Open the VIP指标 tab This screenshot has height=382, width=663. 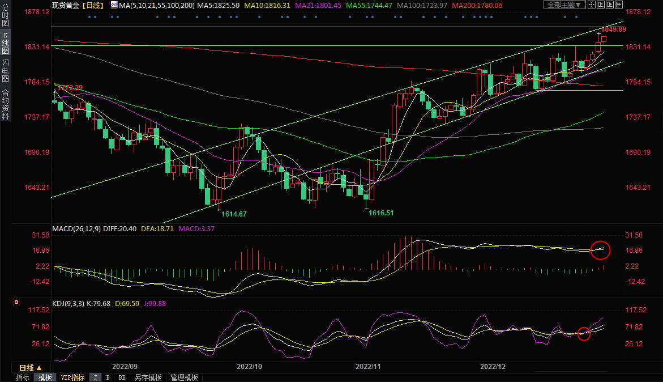[72, 377]
